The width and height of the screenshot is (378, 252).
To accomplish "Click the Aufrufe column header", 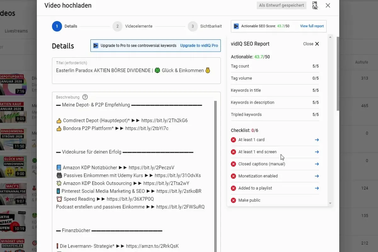I will pos(361,62).
